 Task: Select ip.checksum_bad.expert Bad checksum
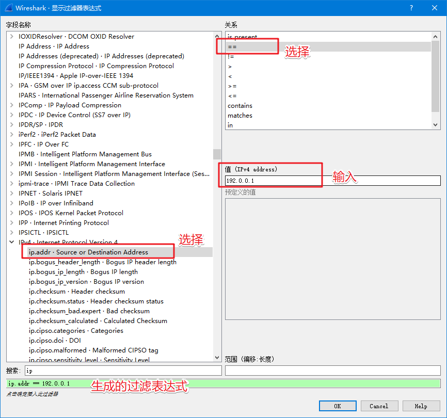(89, 311)
